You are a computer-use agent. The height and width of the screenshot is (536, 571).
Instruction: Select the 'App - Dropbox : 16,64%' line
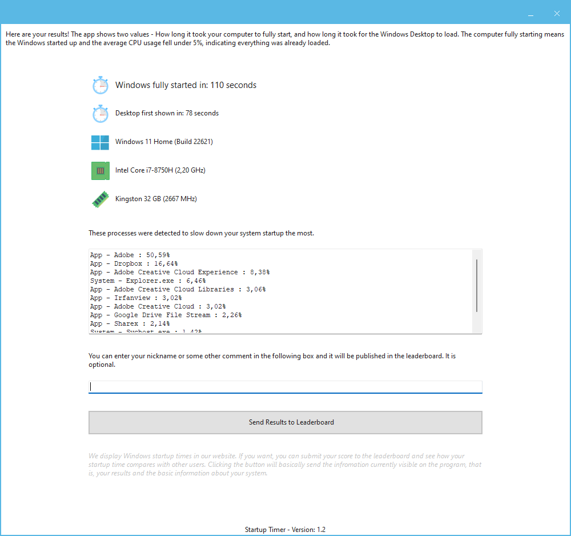tap(134, 263)
